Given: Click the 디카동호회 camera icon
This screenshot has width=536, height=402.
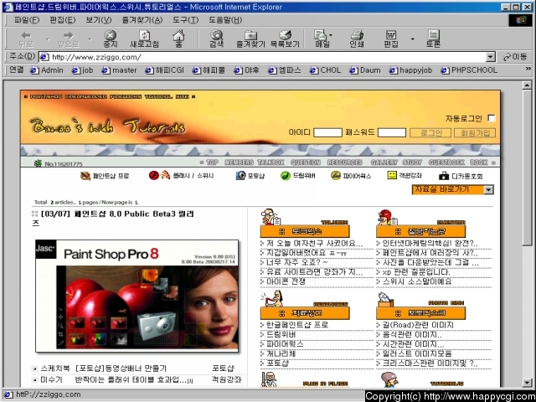Looking at the screenshot, I should point(444,176).
